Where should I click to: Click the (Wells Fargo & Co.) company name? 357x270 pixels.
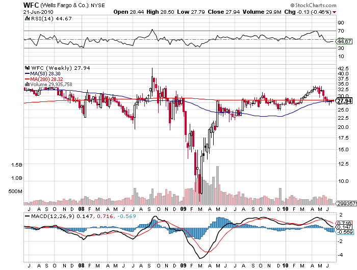[65, 5]
